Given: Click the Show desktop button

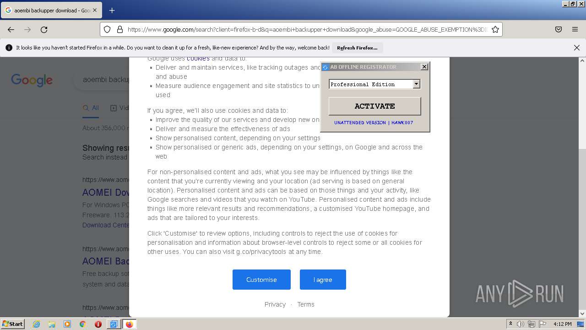Looking at the screenshot, I should click(581, 324).
